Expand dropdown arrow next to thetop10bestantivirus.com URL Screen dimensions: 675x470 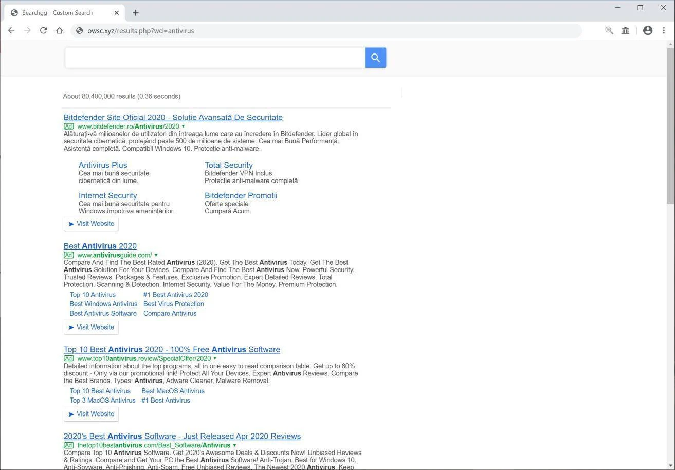[x=234, y=445]
